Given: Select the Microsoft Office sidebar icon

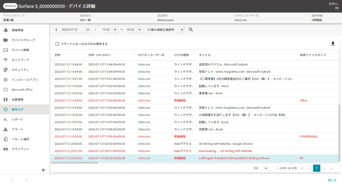Looking at the screenshot, I should pyautogui.click(x=5, y=90).
